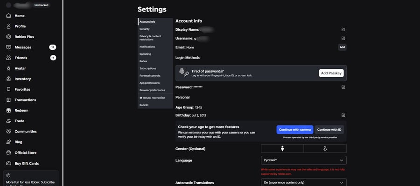Open Transactions page from sidebar
The image size is (420, 186).
click(x=26, y=100)
